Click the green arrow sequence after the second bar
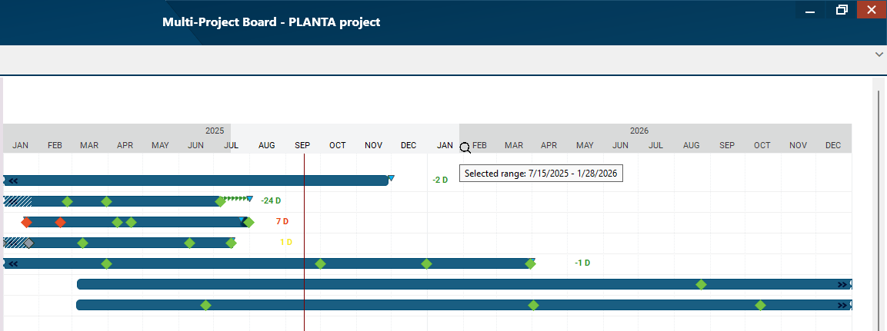This screenshot has width=887, height=331. [235, 198]
